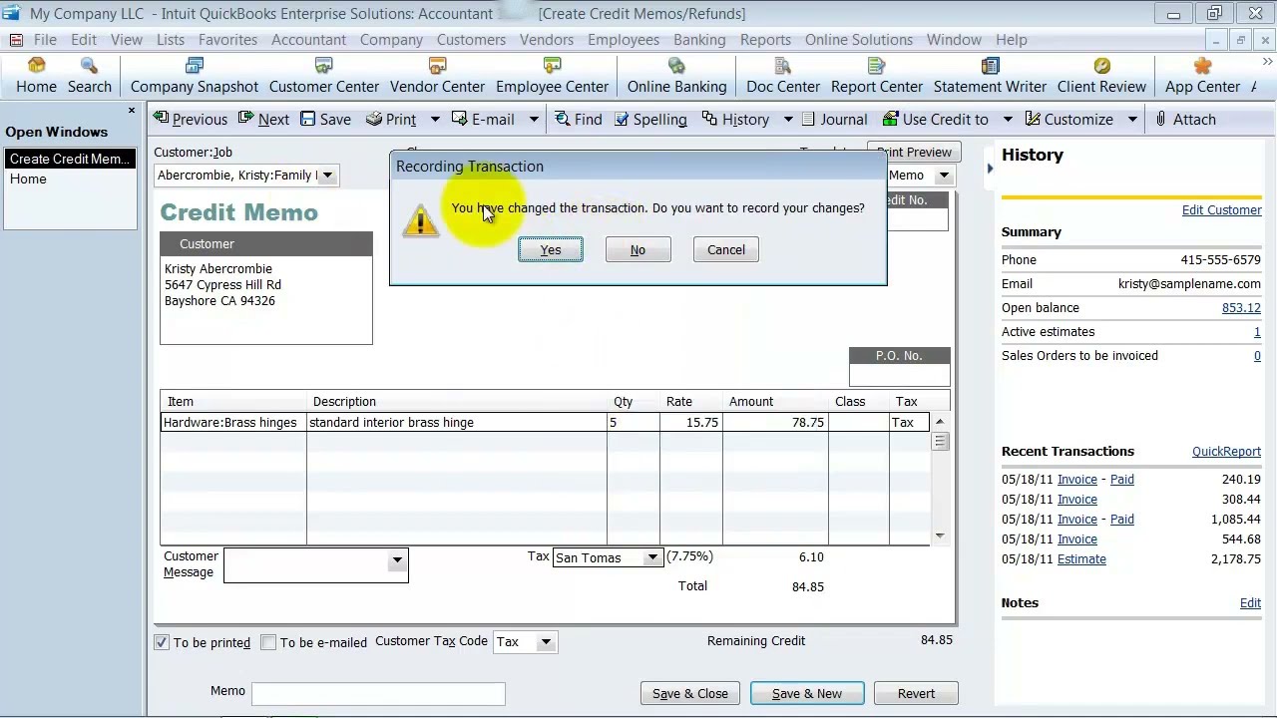Click the line items vertical scrollbar
The width and height of the screenshot is (1277, 718).
[x=940, y=479]
